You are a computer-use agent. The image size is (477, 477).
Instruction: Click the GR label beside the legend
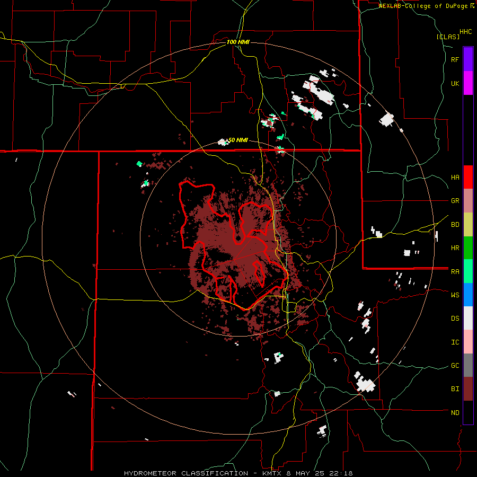pos(455,201)
